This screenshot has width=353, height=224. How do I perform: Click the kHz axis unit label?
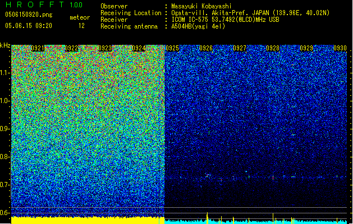click(5, 45)
